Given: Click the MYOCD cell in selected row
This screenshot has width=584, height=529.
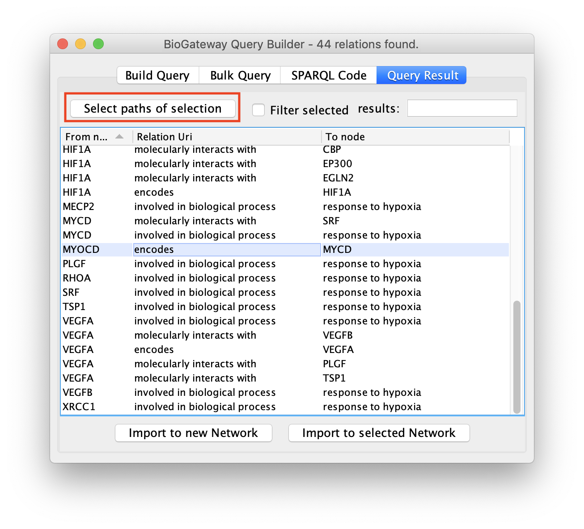Looking at the screenshot, I should 97,249.
